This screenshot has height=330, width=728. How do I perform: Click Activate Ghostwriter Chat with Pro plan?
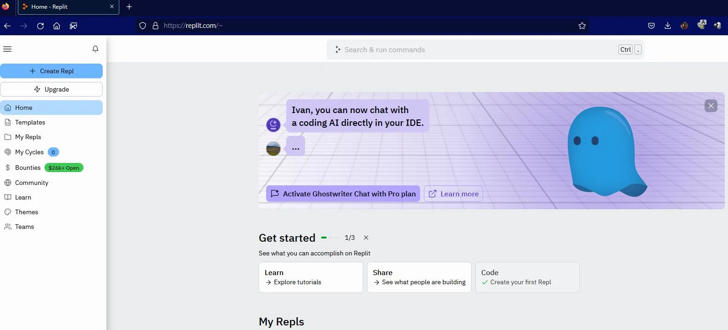(343, 194)
